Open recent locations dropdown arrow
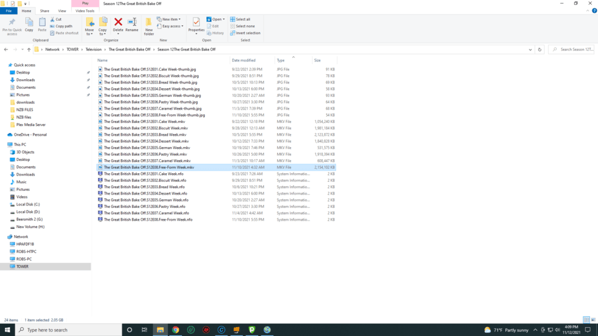 pyautogui.click(x=22, y=49)
